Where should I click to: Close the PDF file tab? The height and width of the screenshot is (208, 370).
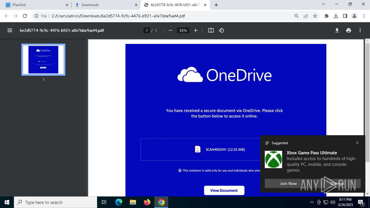tap(205, 5)
